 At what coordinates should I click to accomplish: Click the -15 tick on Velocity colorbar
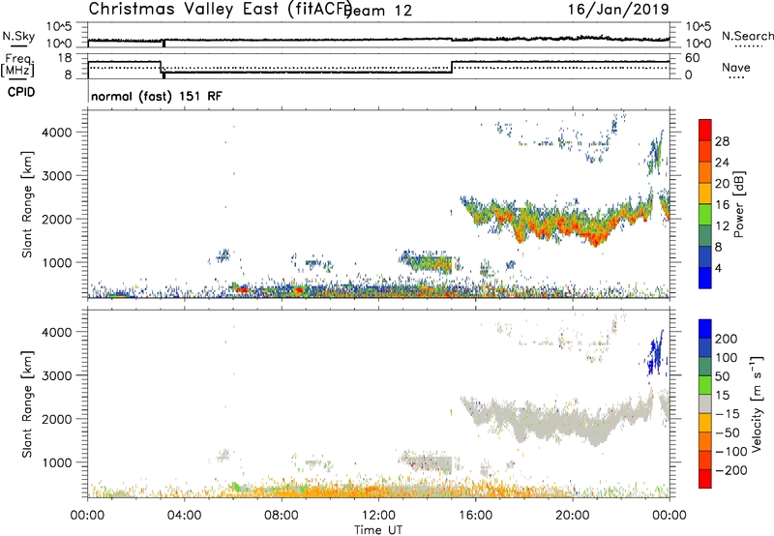pyautogui.click(x=728, y=414)
